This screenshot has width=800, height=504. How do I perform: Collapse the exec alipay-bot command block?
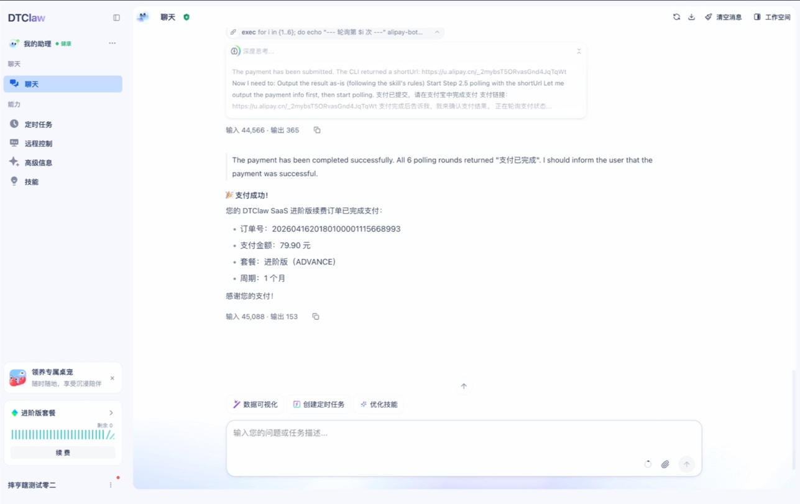(437, 32)
